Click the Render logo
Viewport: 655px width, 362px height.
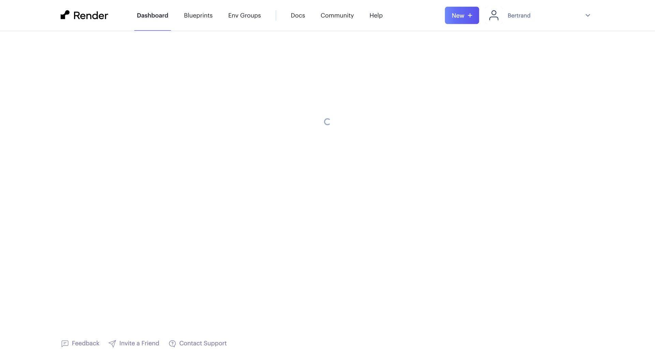tap(84, 15)
